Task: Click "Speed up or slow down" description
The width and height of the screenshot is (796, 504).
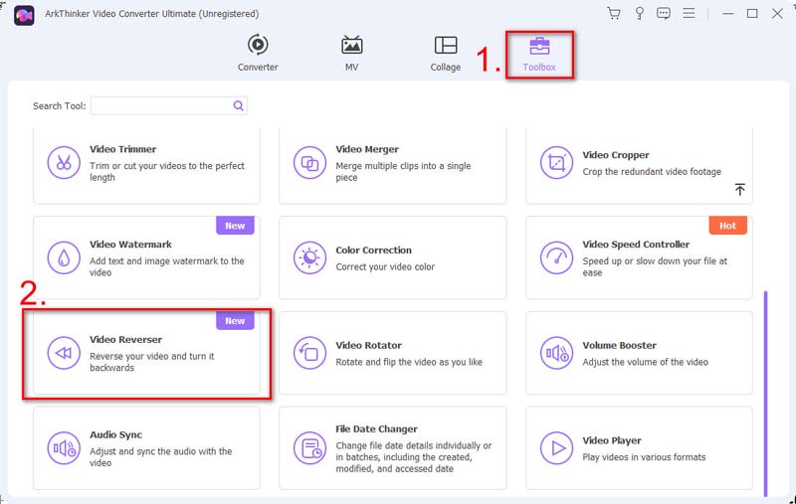Action: tap(655, 266)
